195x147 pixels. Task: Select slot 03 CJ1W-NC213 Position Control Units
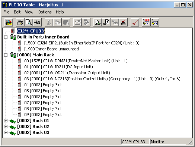click(x=102, y=79)
